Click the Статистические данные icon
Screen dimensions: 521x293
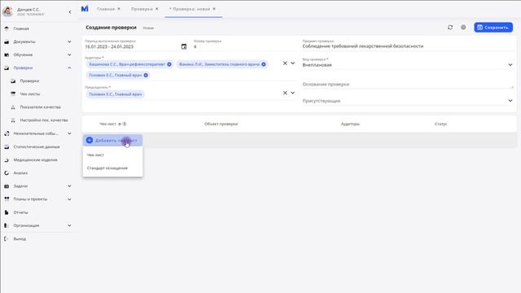pos(7,146)
